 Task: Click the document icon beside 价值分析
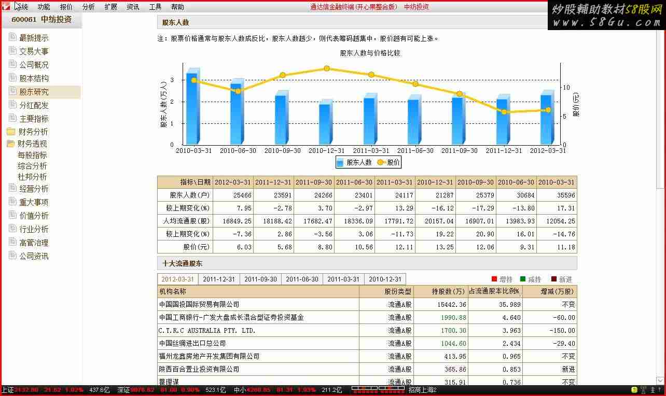(x=12, y=215)
